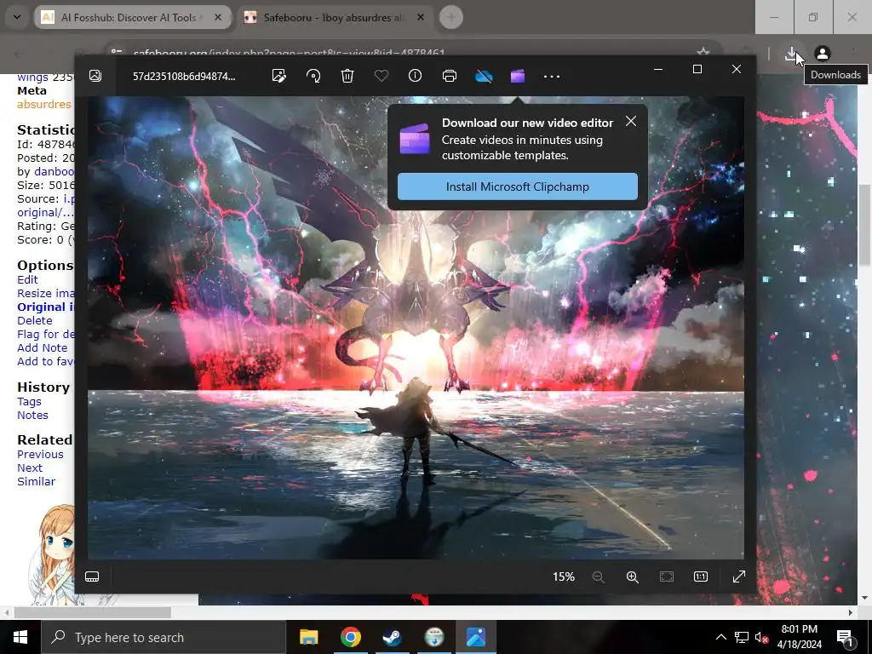
Task: Click the browser vertical scrollbar thumb
Action: (x=865, y=225)
